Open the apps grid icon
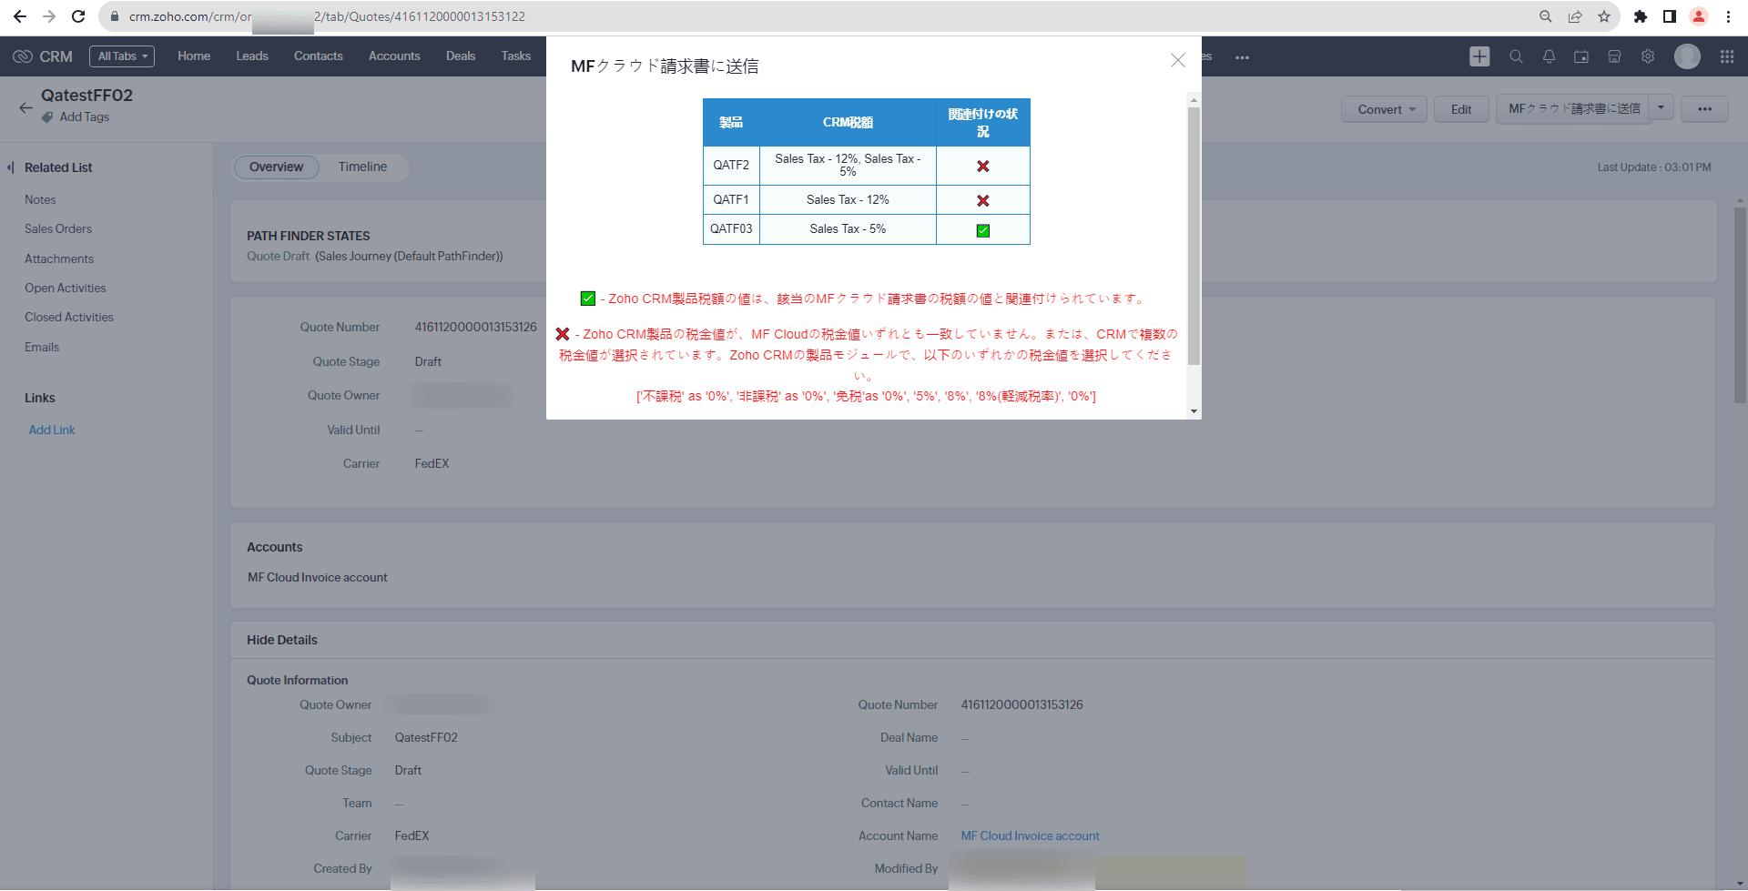Image resolution: width=1748 pixels, height=891 pixels. (x=1727, y=56)
